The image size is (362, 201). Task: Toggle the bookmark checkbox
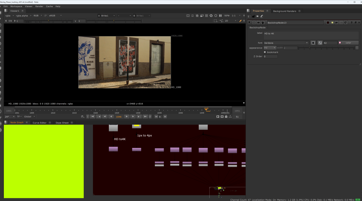[x=265, y=52]
